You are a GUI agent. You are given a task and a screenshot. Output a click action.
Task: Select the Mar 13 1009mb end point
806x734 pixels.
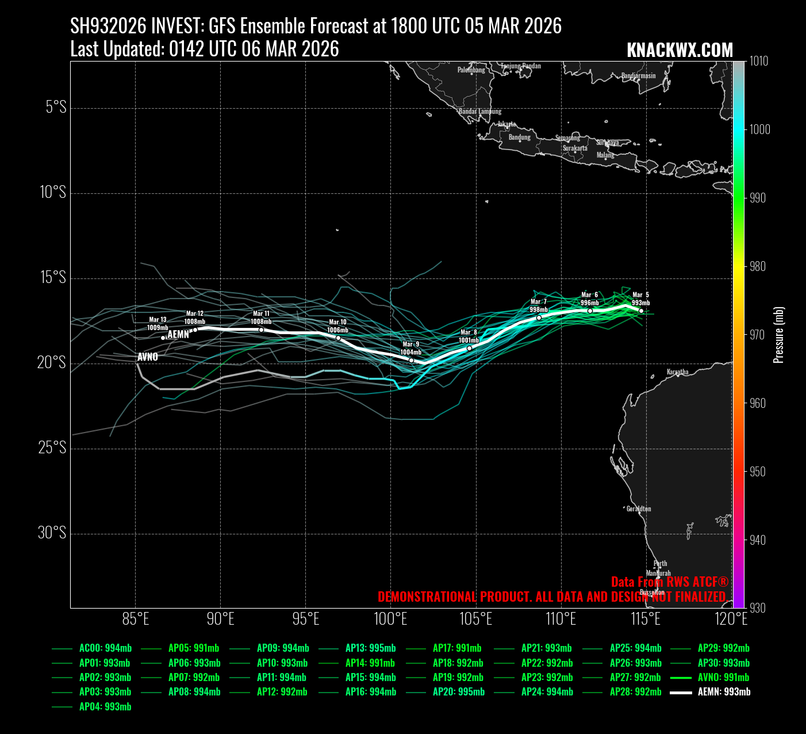point(163,338)
